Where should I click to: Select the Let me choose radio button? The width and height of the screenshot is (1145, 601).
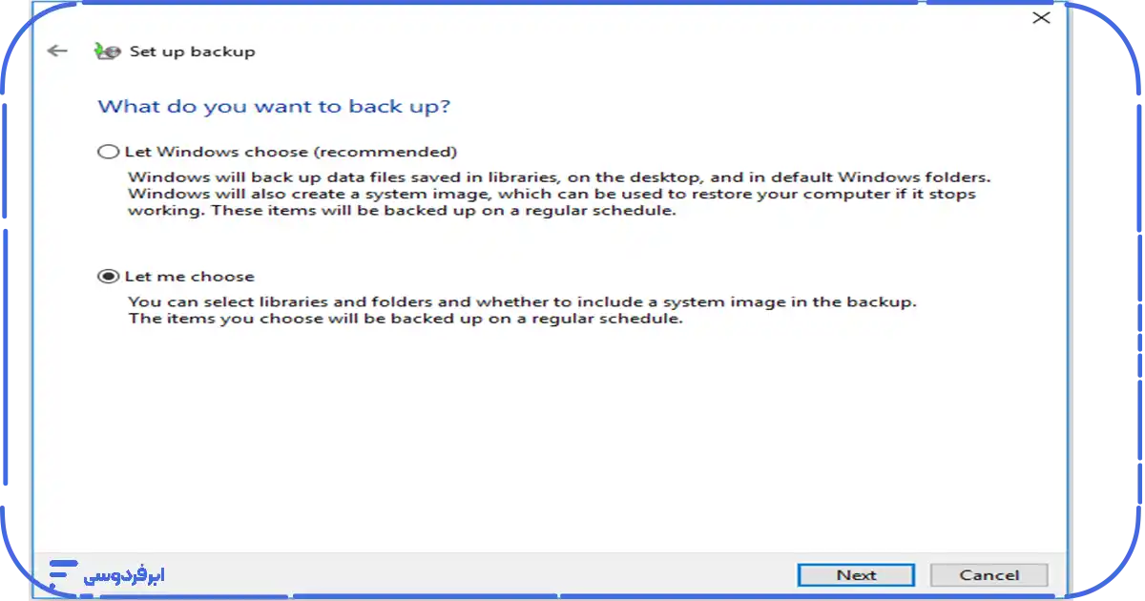108,277
